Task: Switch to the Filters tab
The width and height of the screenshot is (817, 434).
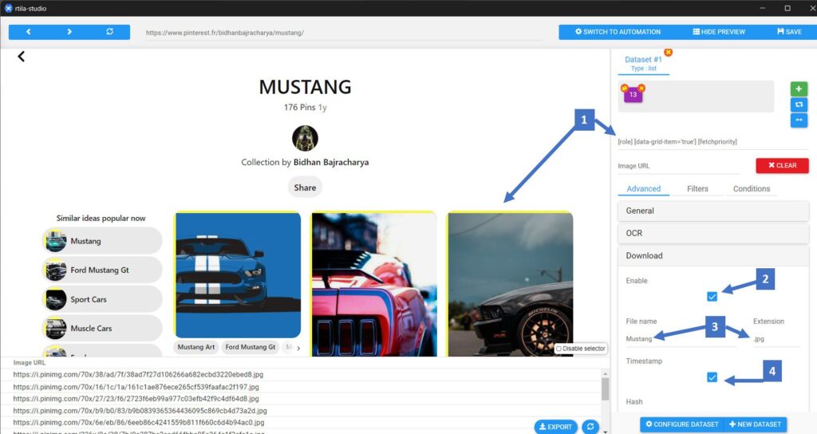Action: pyautogui.click(x=697, y=188)
